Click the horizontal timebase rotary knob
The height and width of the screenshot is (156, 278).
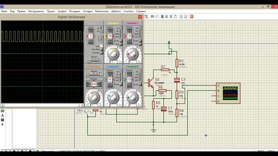(x=94, y=97)
